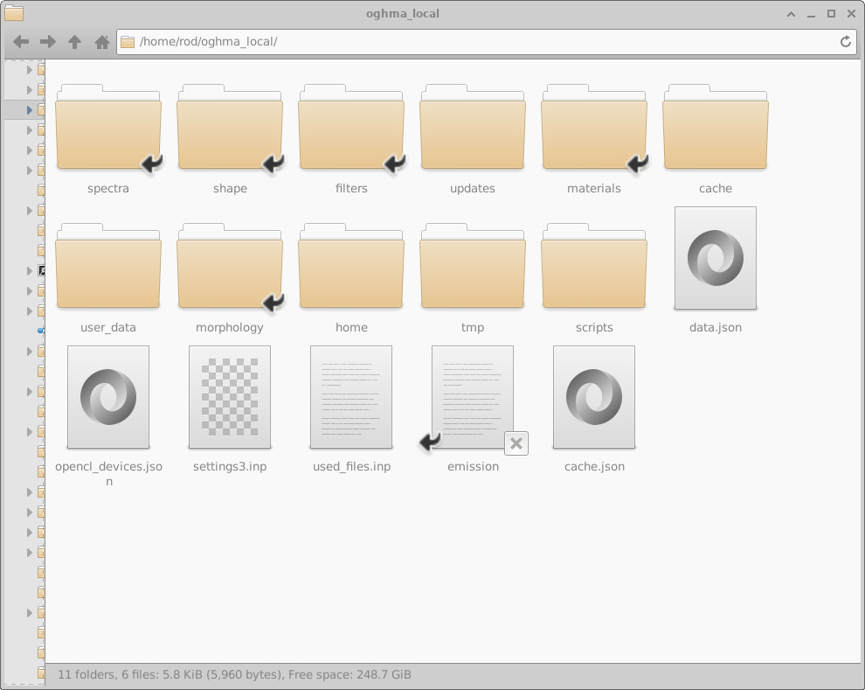Dismiss emission selection with the X button

(x=516, y=443)
